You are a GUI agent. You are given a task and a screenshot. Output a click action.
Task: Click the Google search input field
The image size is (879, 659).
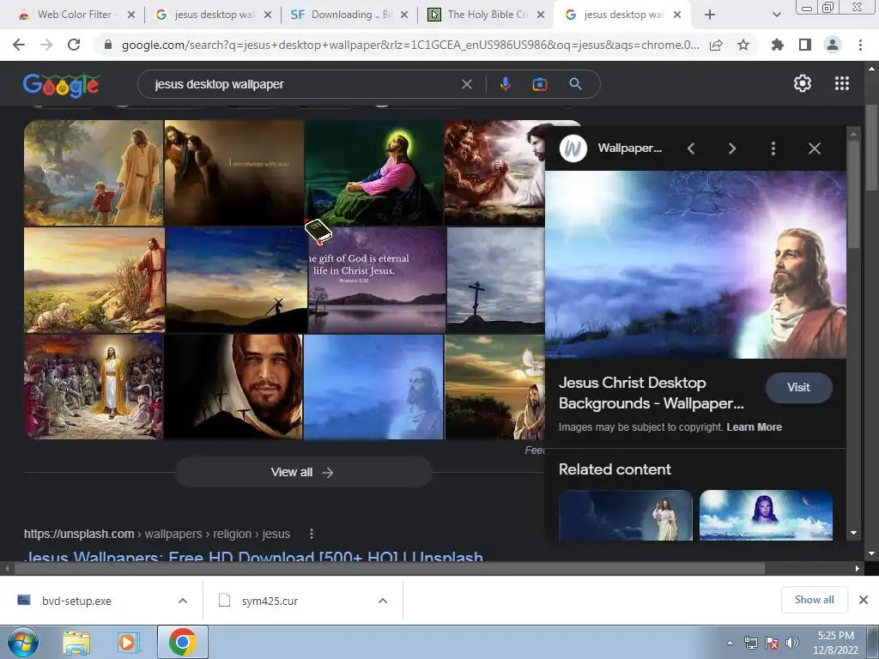pyautogui.click(x=303, y=84)
